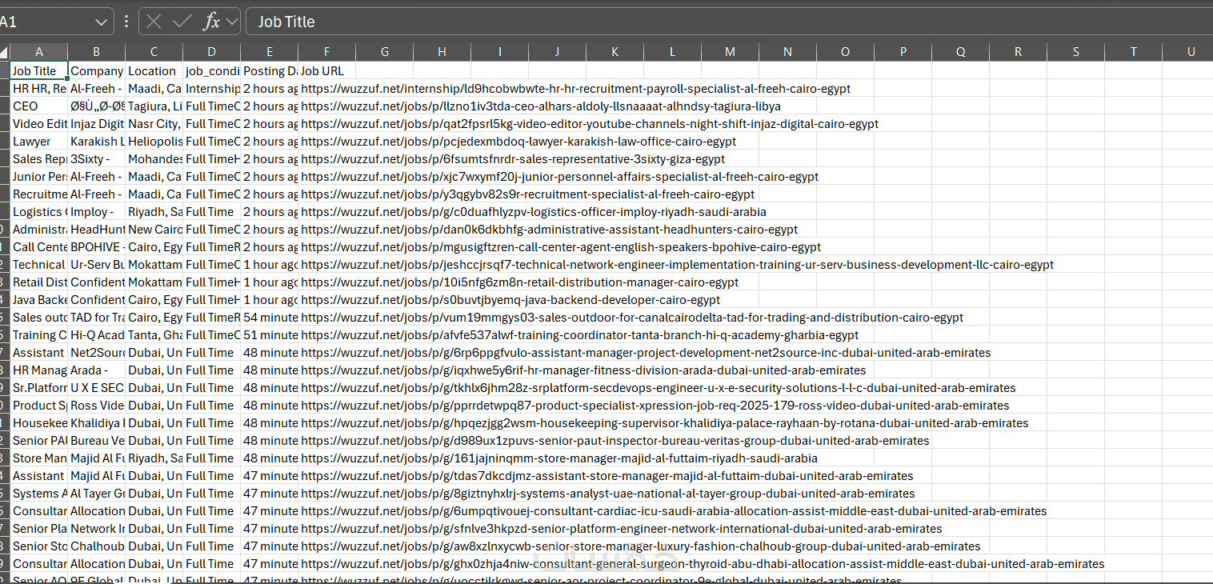The width and height of the screenshot is (1213, 584).
Task: Select the 'Video Edit' job title cell
Action: pyautogui.click(x=39, y=123)
